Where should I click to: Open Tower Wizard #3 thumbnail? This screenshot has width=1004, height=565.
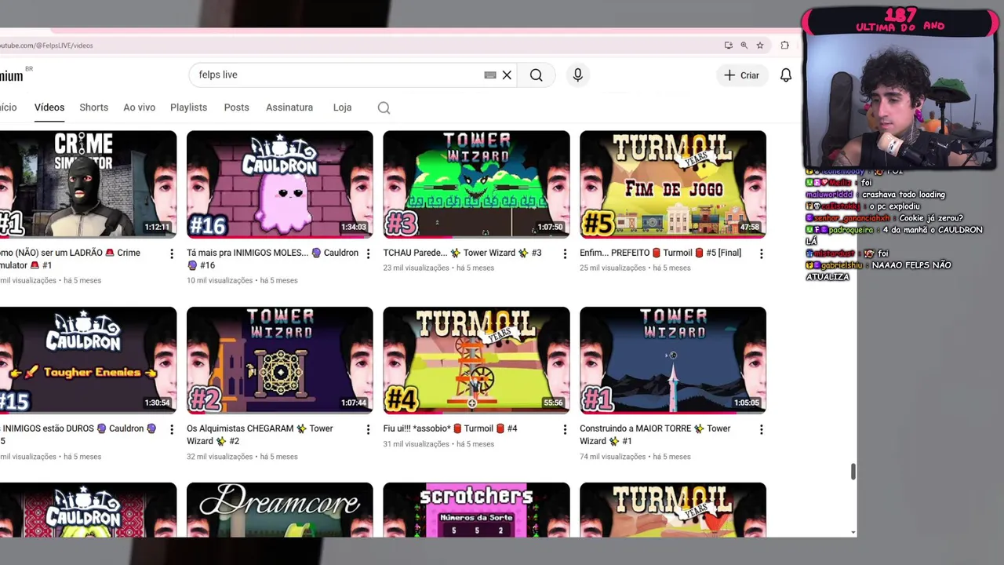(x=476, y=184)
